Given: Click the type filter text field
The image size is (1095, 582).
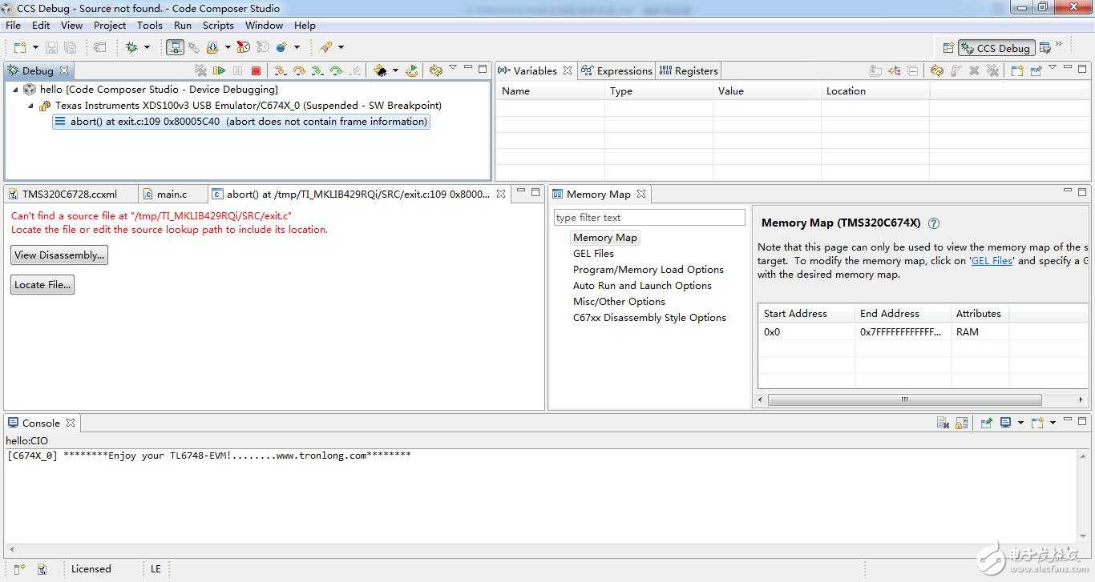Looking at the screenshot, I should pyautogui.click(x=649, y=218).
